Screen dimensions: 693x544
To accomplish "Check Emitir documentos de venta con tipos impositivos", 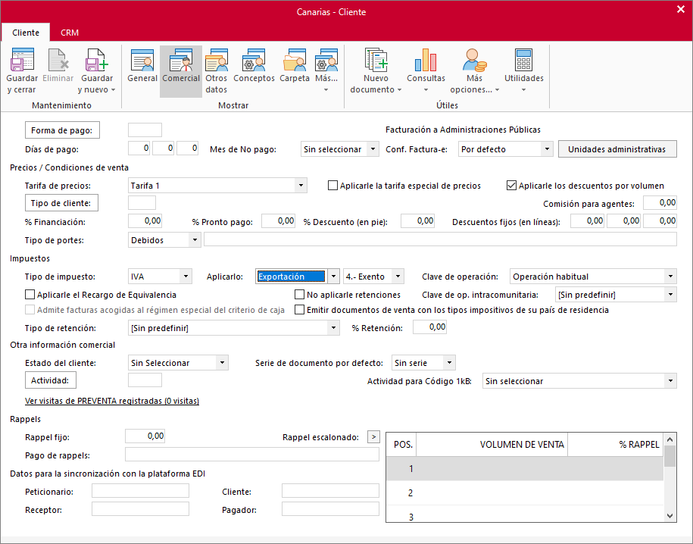I will click(x=300, y=310).
